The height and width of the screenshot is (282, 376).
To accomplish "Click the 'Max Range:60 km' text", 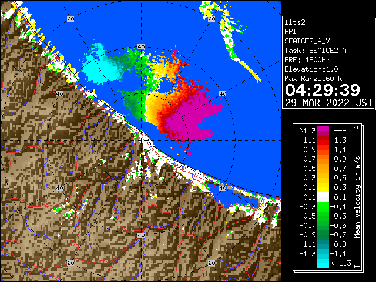I will tap(315, 79).
